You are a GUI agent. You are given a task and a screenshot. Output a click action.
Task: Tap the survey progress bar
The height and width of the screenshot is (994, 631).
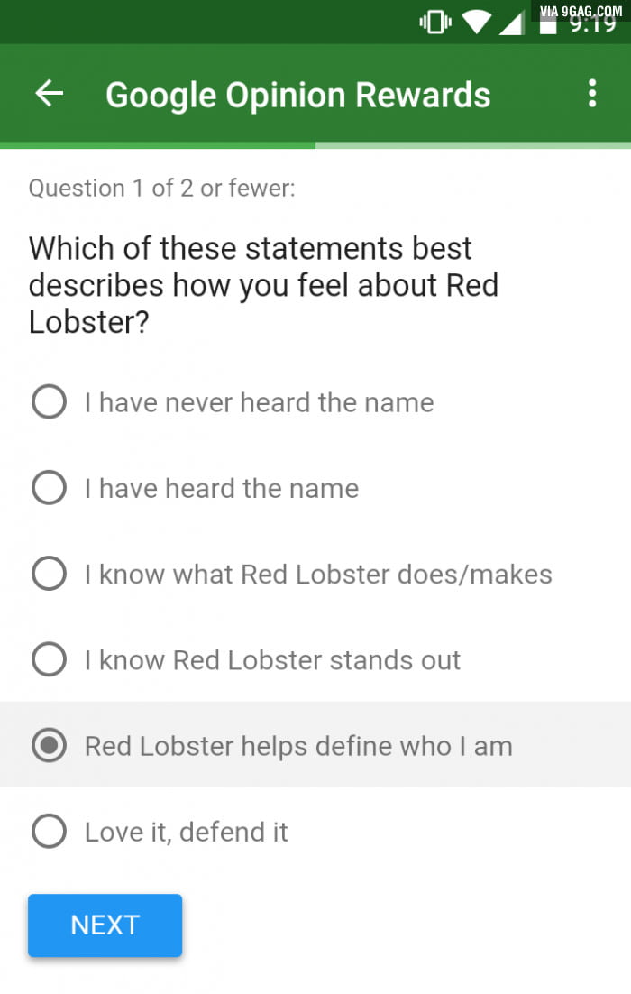point(315,144)
